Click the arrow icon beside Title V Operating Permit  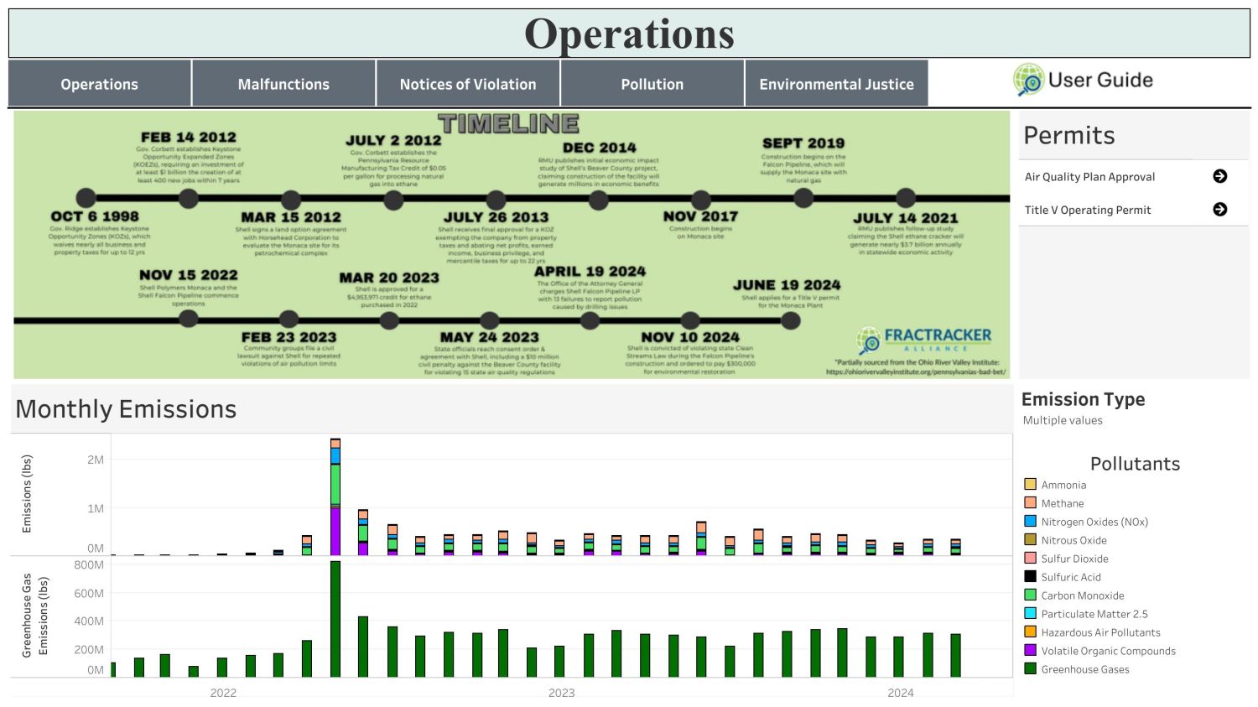tap(1219, 210)
